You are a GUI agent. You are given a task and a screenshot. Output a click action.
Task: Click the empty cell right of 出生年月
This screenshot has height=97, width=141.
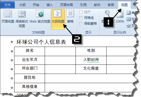tap(60, 60)
